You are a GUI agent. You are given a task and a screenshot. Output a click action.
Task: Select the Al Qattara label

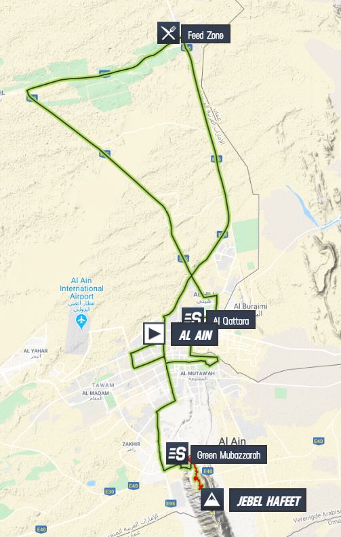click(x=232, y=320)
